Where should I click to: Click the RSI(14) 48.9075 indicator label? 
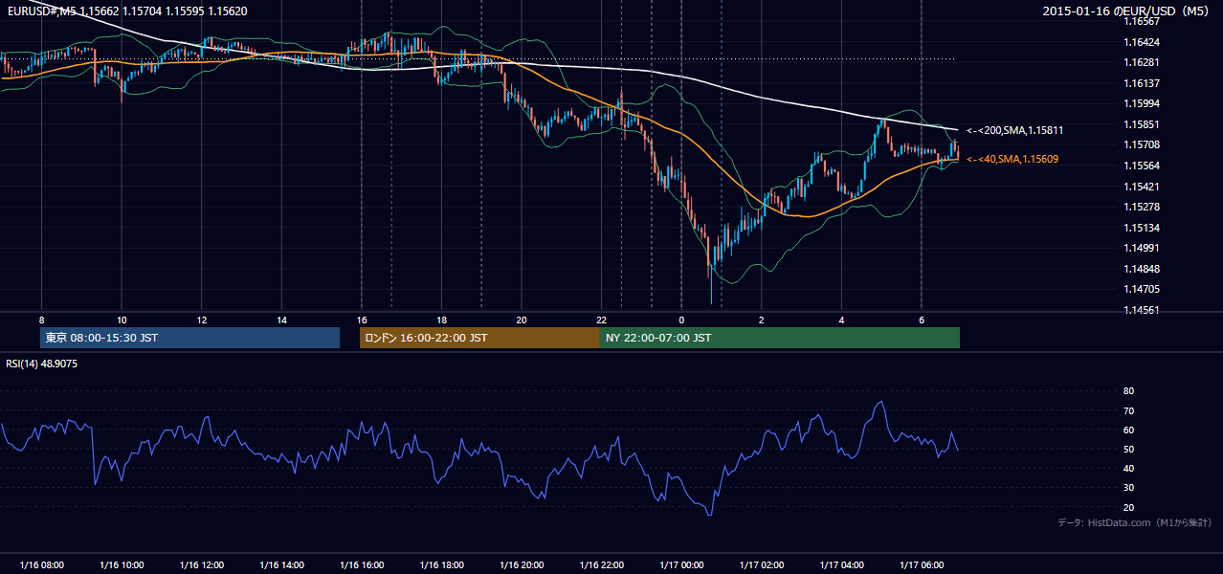tap(42, 364)
